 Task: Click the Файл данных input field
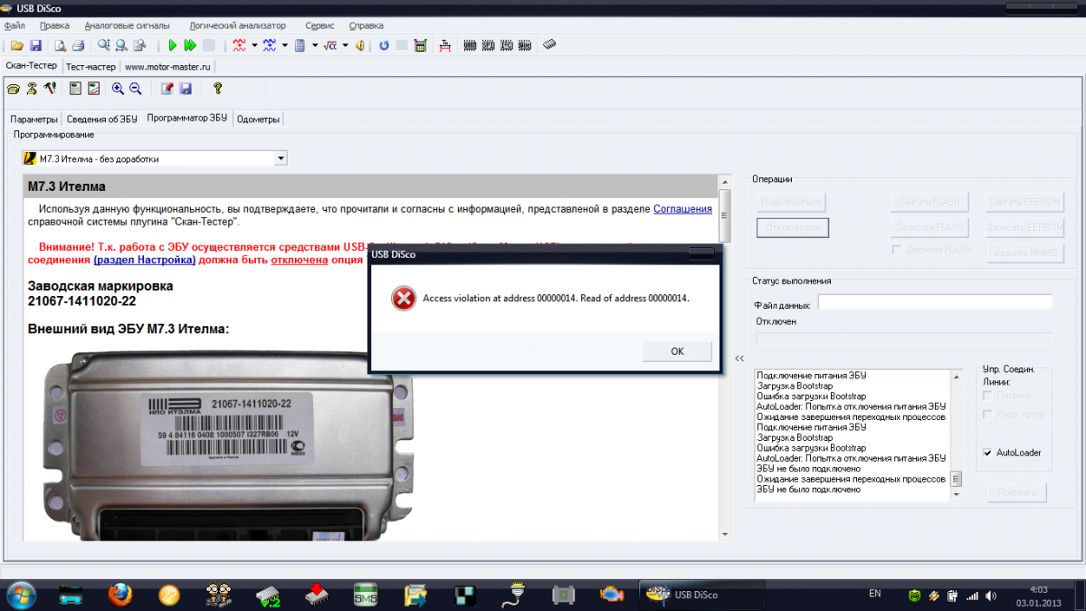[x=935, y=302]
